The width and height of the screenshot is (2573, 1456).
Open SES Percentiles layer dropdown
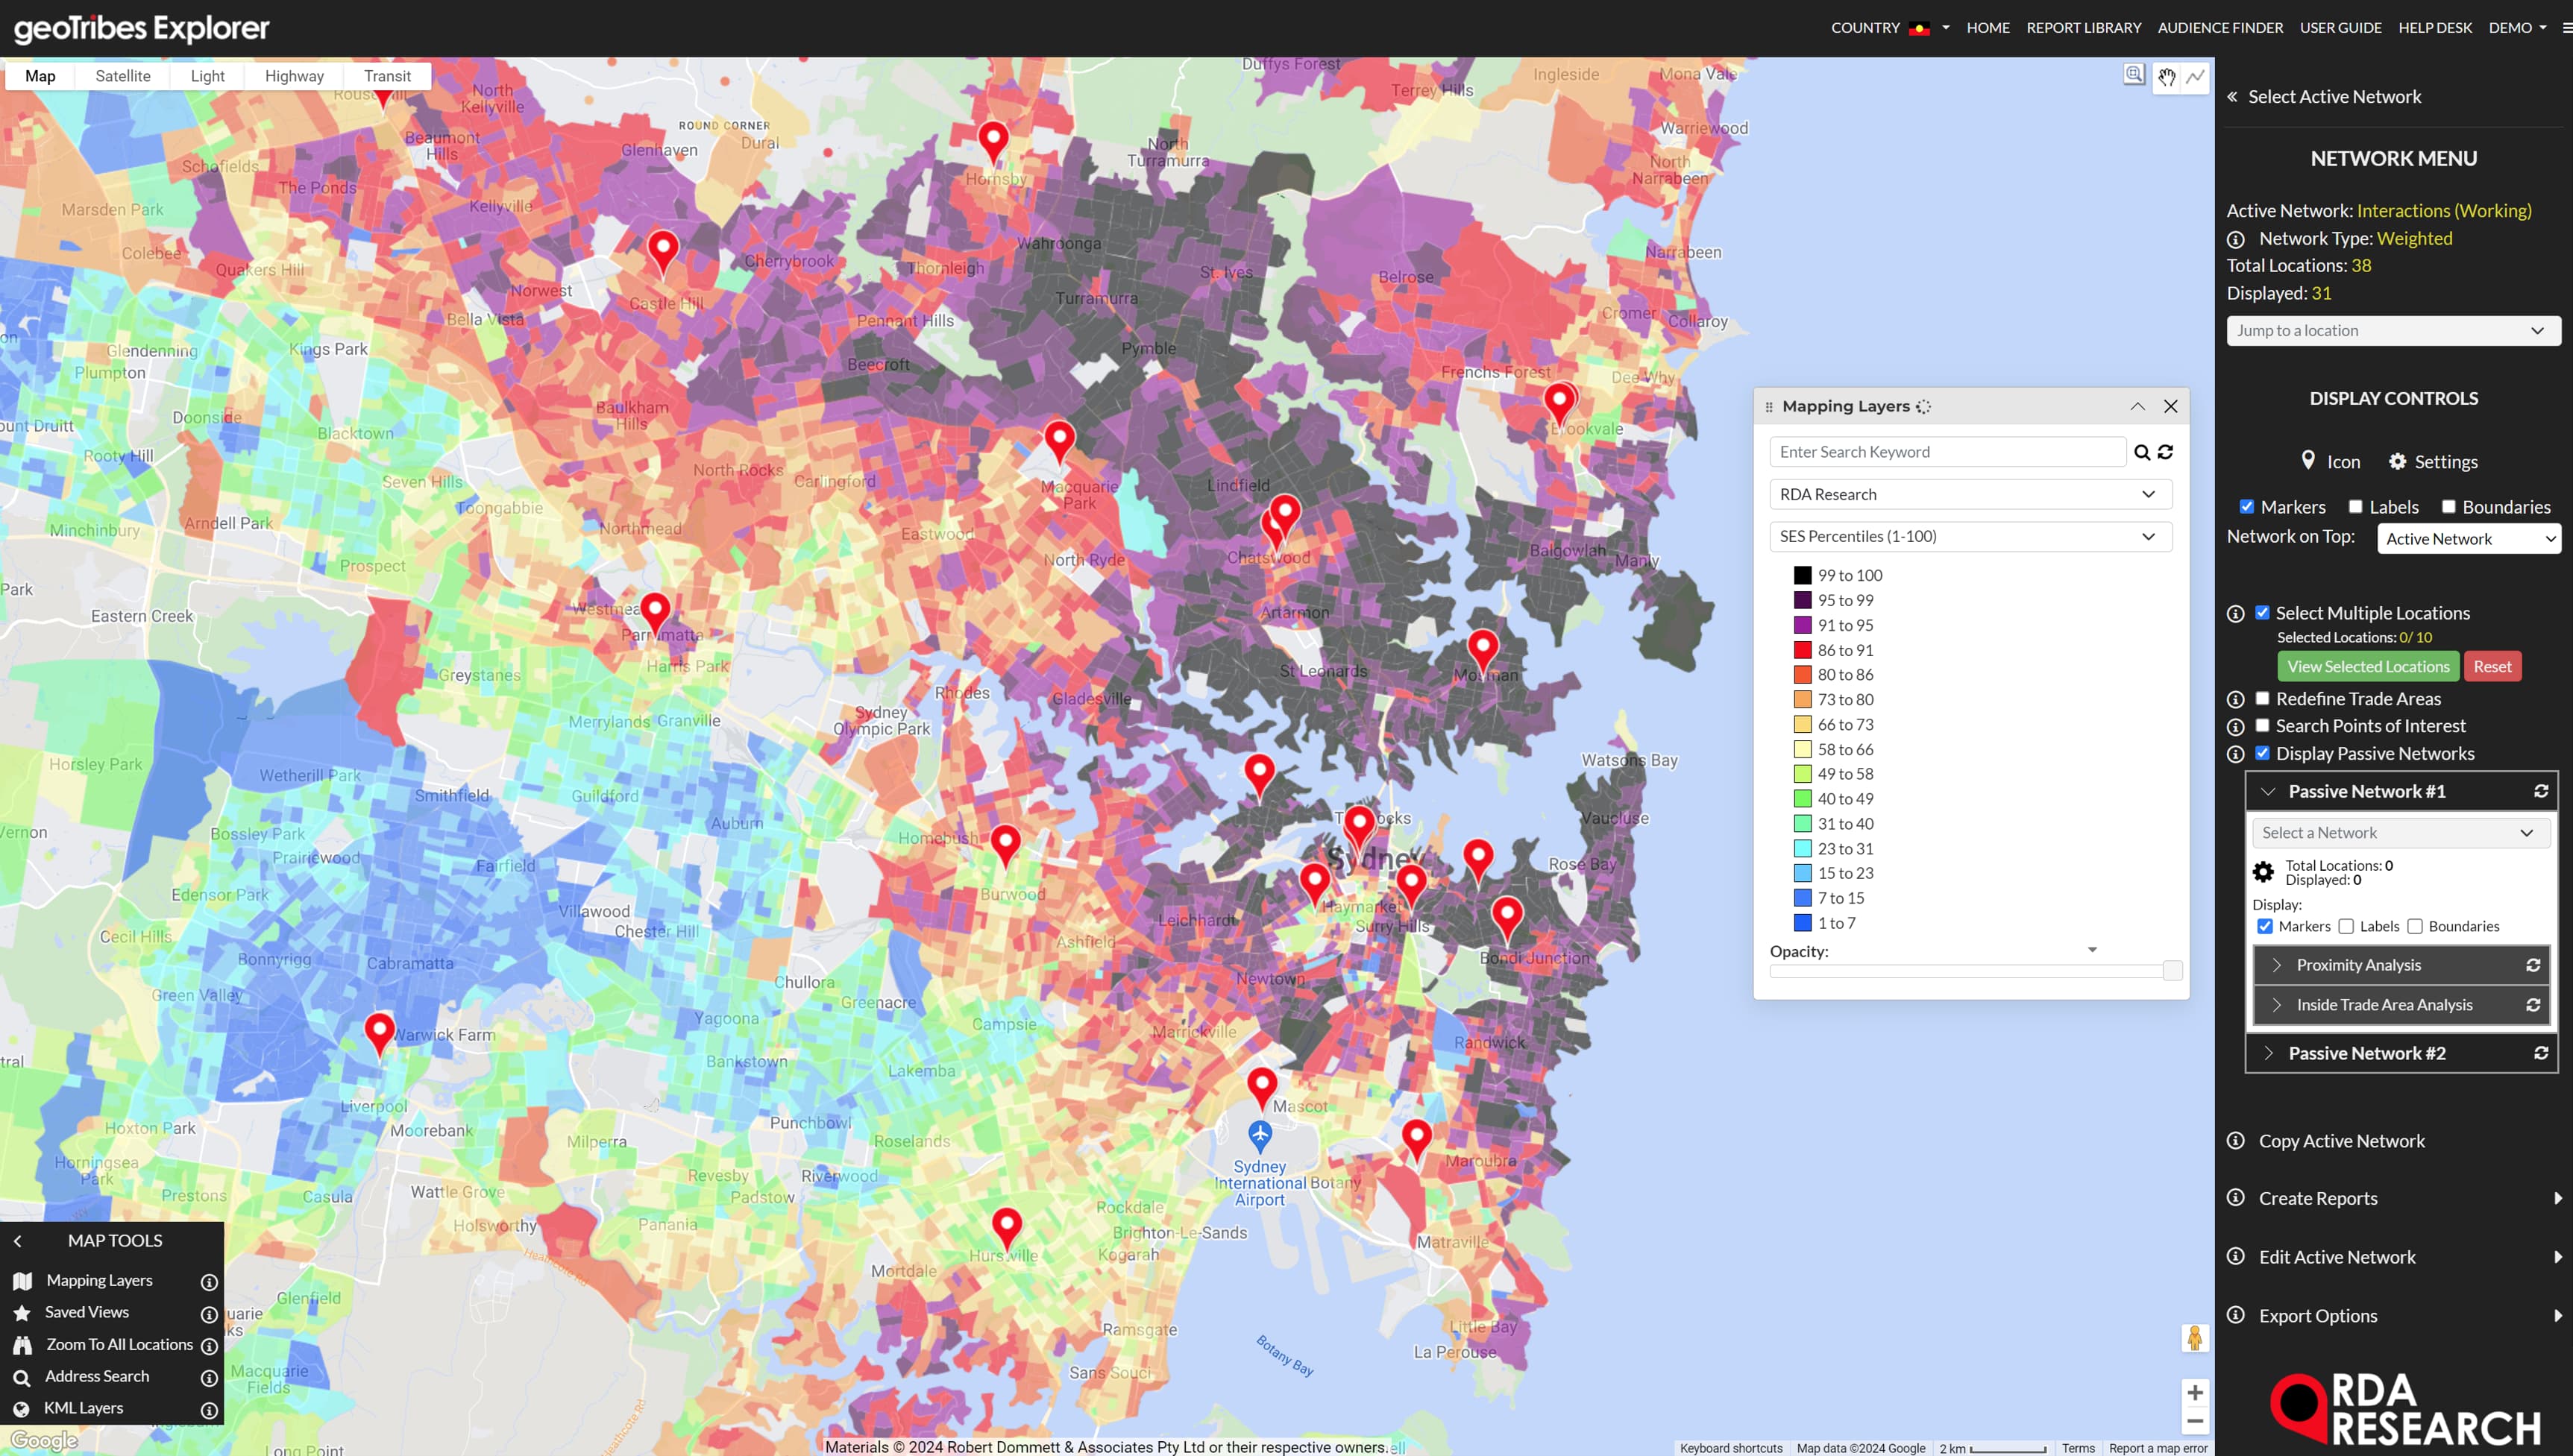pos(1970,536)
